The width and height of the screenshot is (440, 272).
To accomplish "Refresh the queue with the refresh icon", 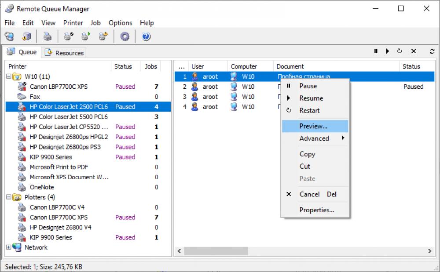I will click(432, 51).
